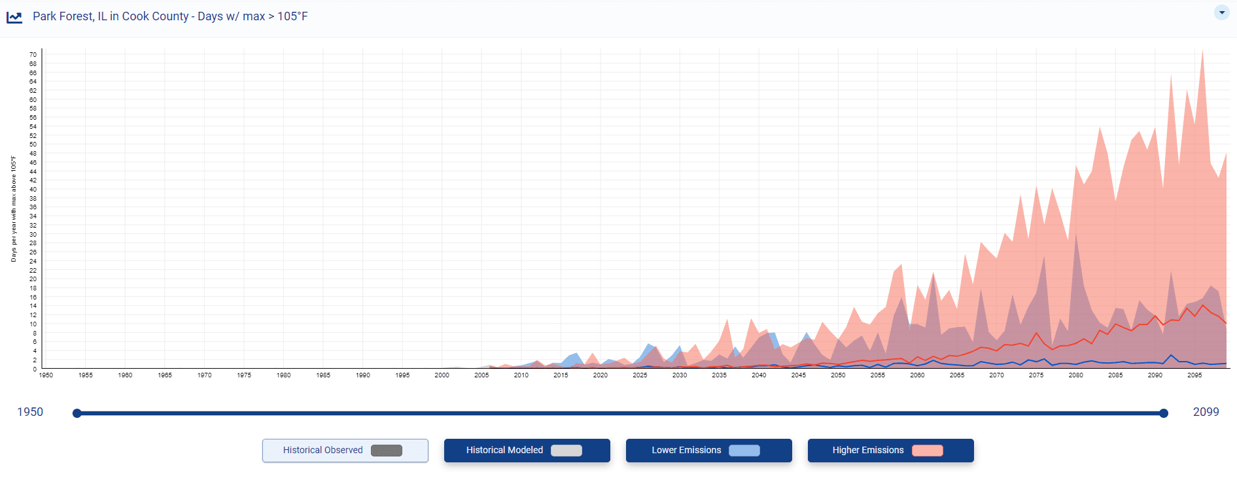
Task: Click the line chart icon in header
Action: [14, 17]
